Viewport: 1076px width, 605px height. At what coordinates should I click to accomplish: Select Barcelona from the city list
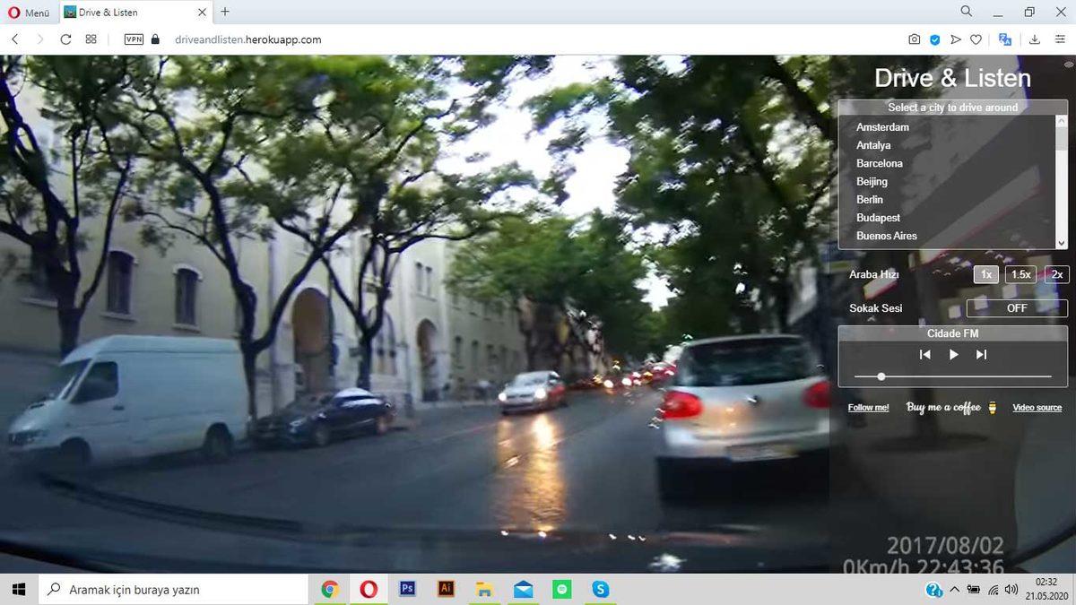[x=879, y=164]
